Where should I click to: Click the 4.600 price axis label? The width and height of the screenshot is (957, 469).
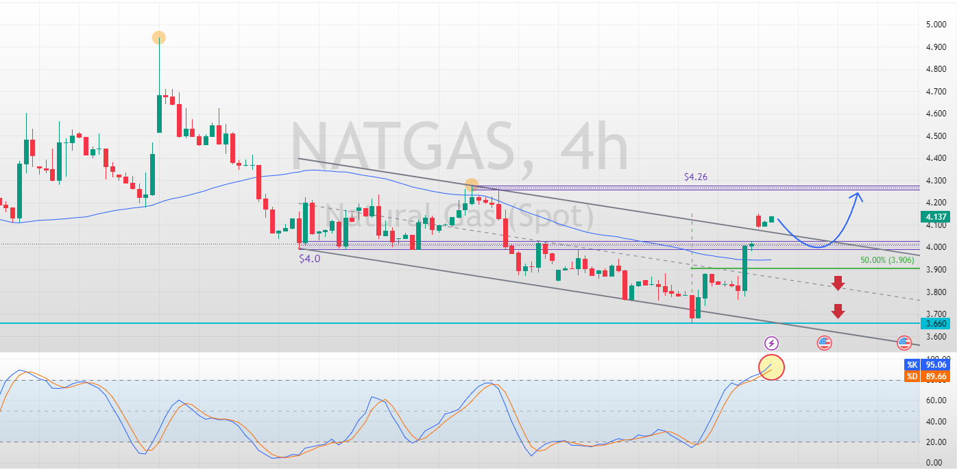pos(936,114)
